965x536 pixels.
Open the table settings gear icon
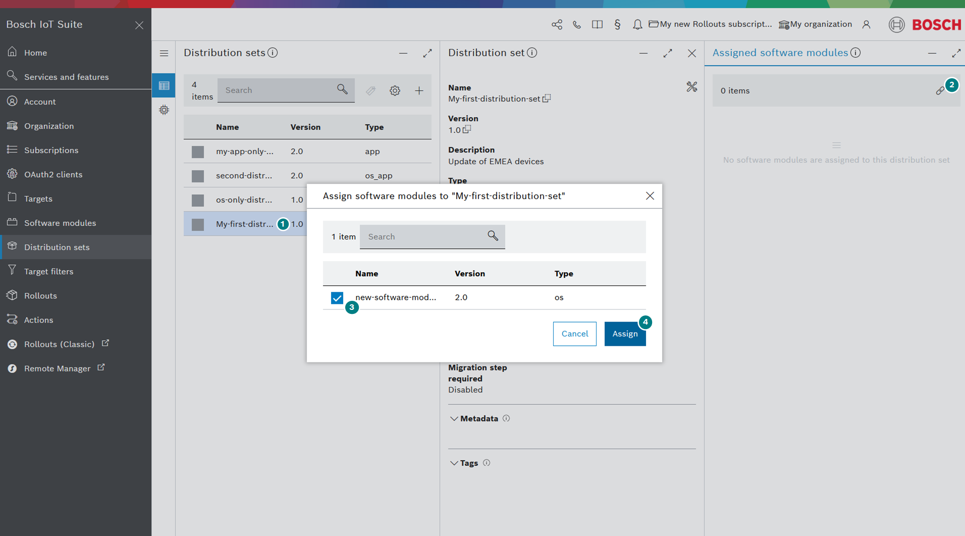395,90
